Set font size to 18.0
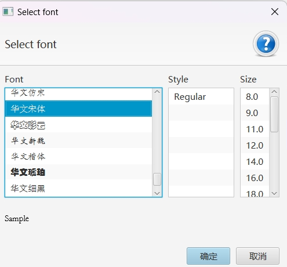Viewport: 287px width, 267px height. pyautogui.click(x=255, y=192)
